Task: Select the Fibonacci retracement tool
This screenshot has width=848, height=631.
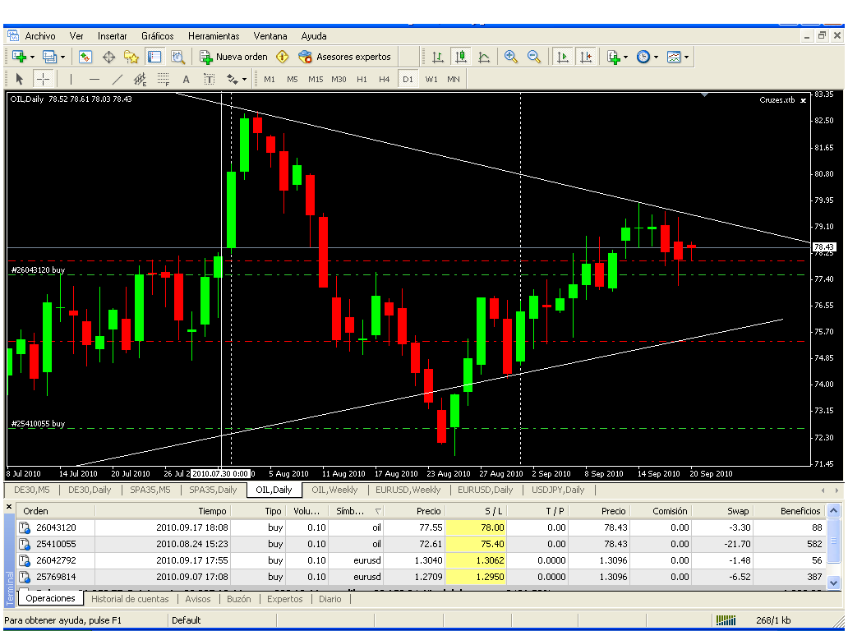Action: [x=164, y=80]
